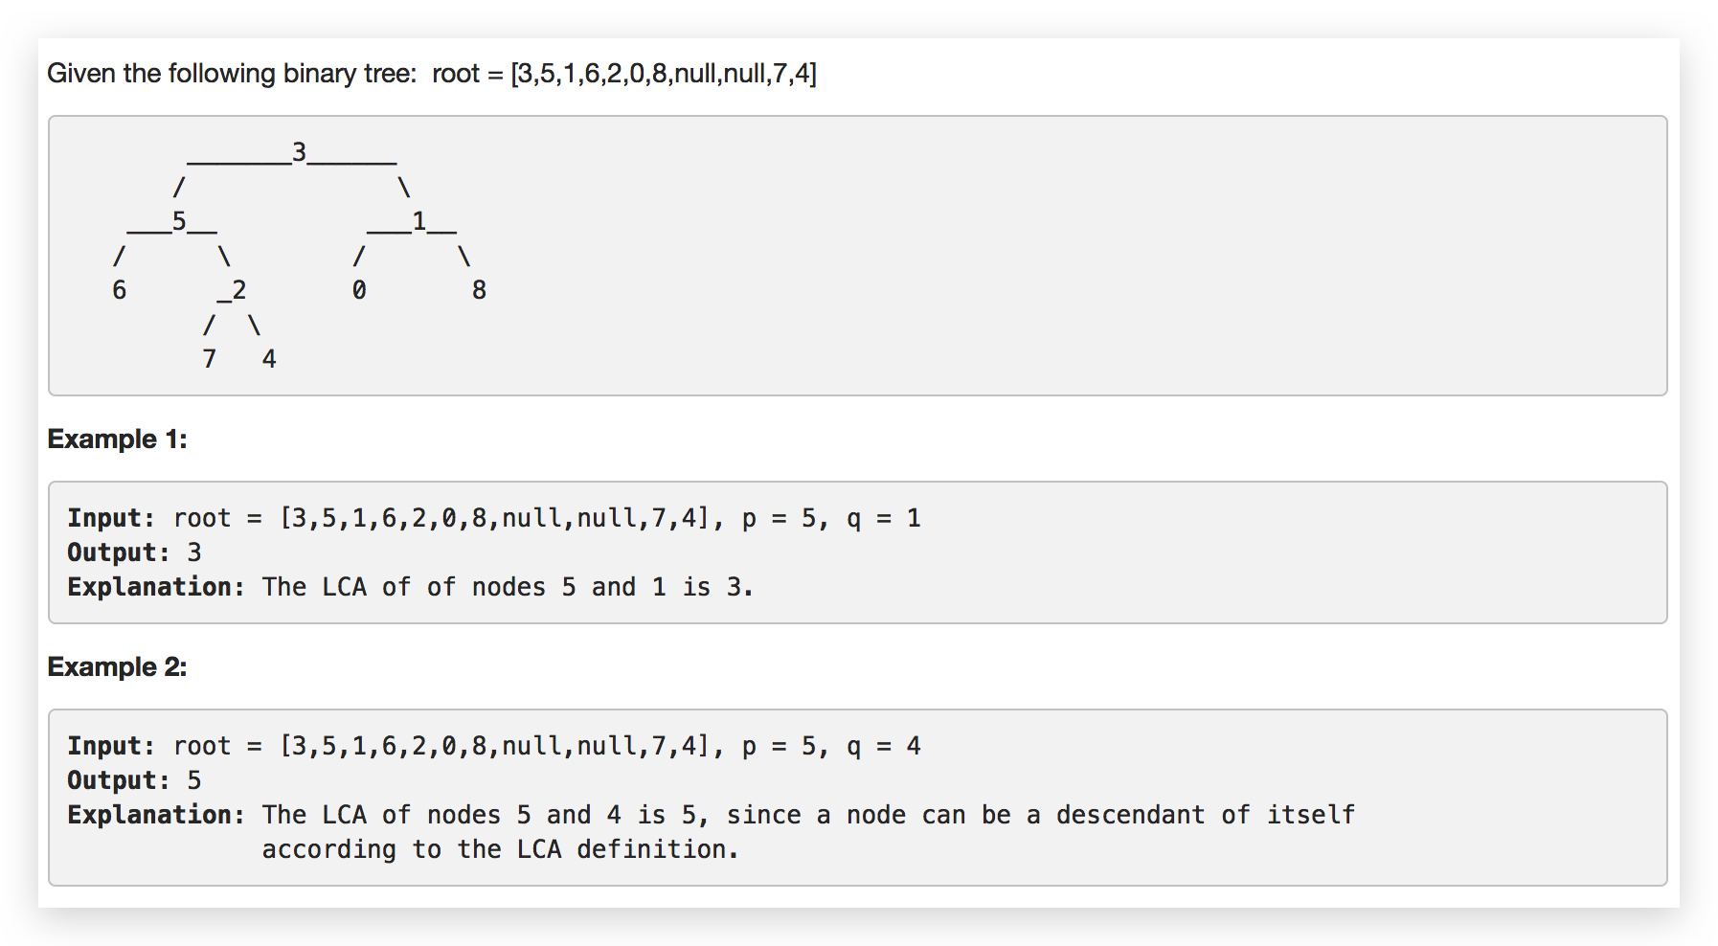
Task: Click leaf node 4 in the tree
Action: [x=269, y=359]
